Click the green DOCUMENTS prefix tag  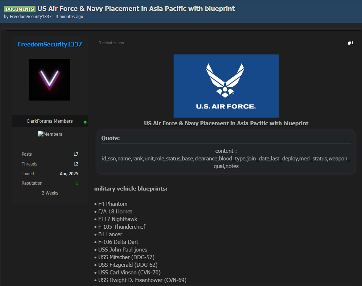click(20, 9)
